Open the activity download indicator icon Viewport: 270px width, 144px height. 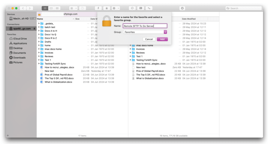point(182,8)
